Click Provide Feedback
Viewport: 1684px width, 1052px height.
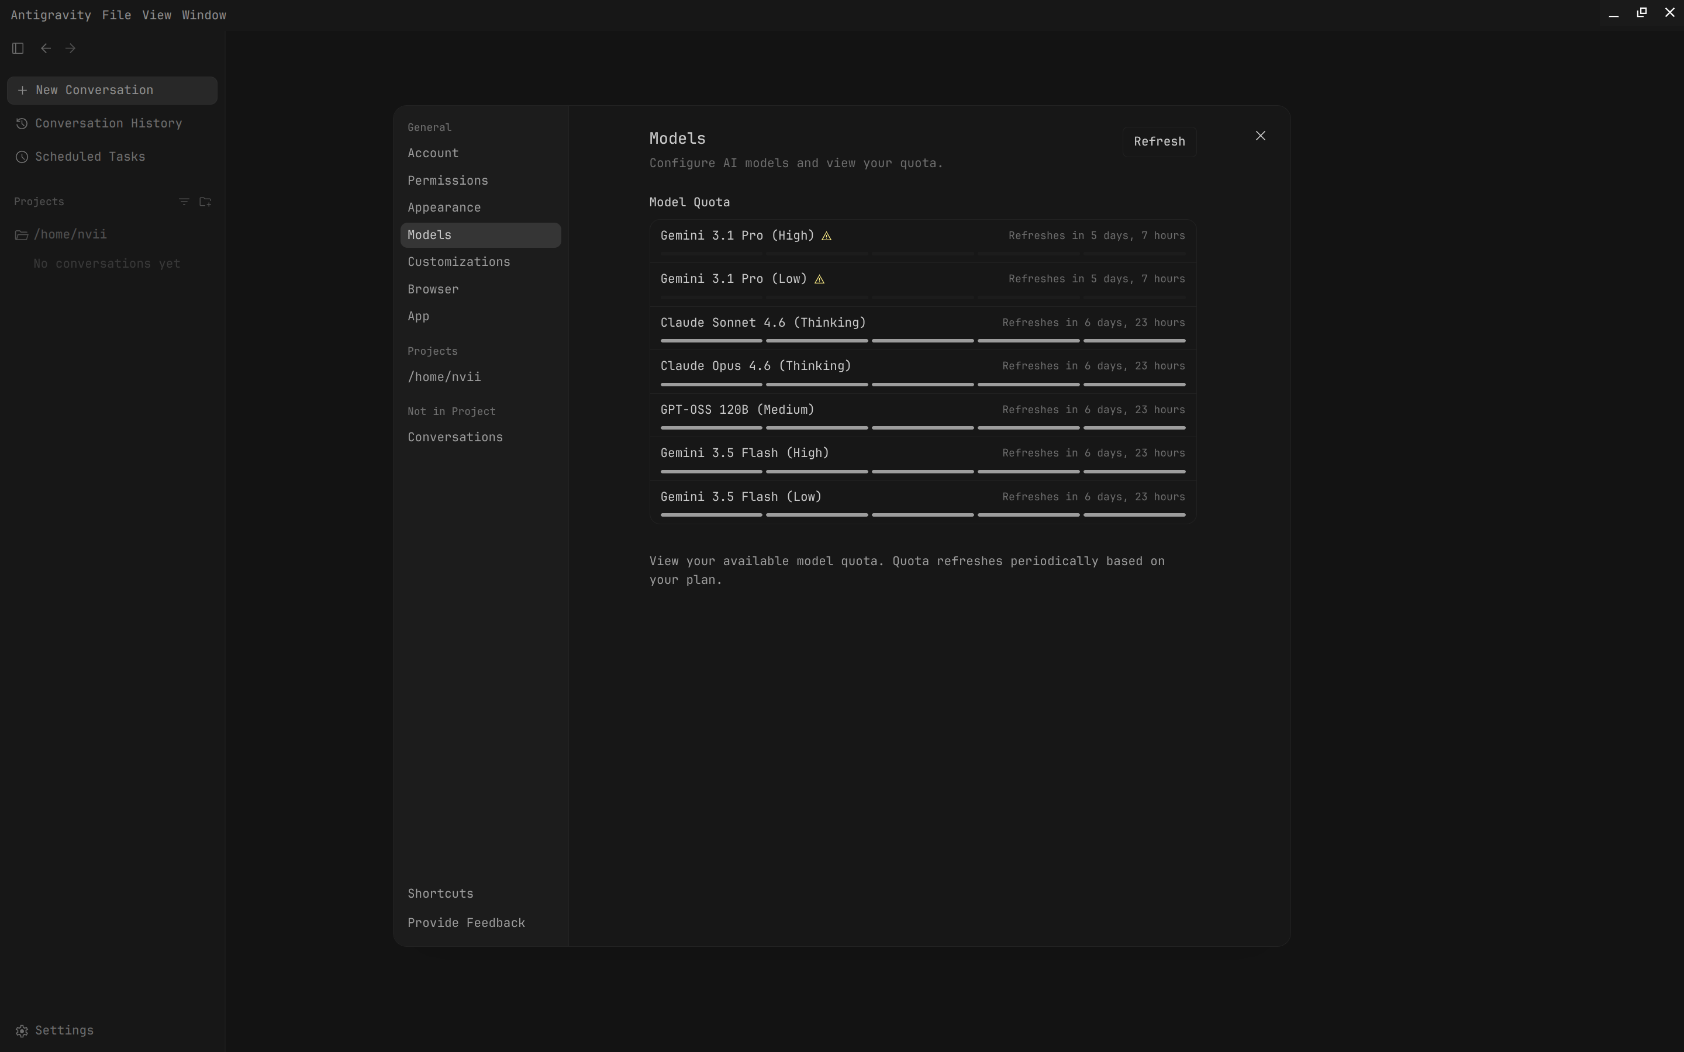(x=480, y=923)
